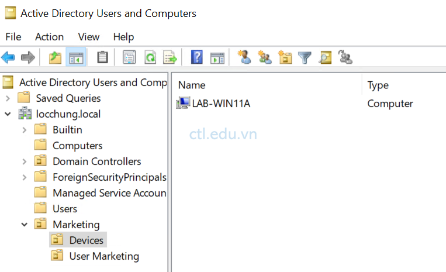Expand the Domain Controllers OU
The width and height of the screenshot is (446, 272).
coord(25,161)
